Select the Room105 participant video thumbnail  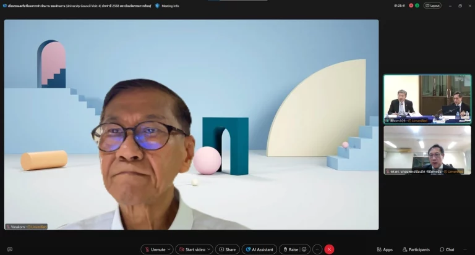(427, 99)
